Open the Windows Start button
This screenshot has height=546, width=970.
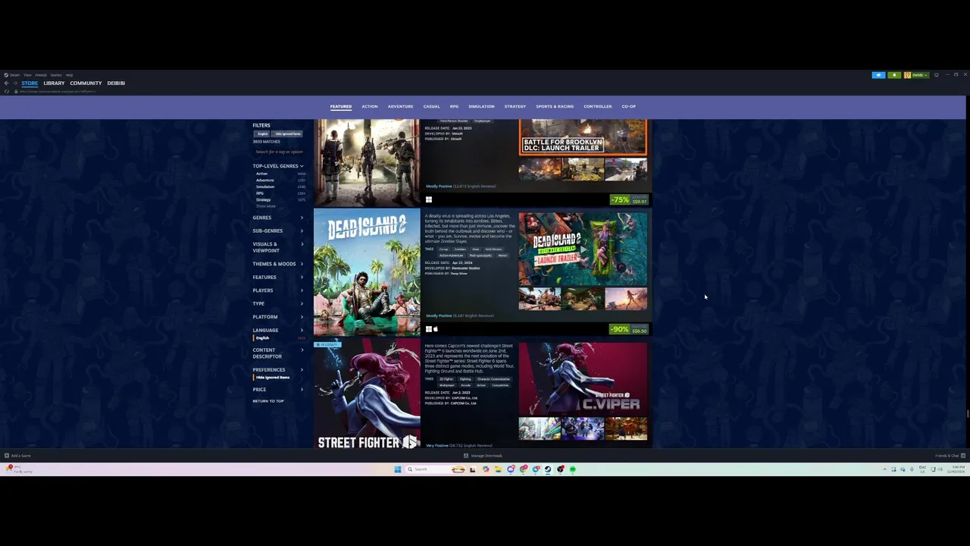tap(397, 469)
